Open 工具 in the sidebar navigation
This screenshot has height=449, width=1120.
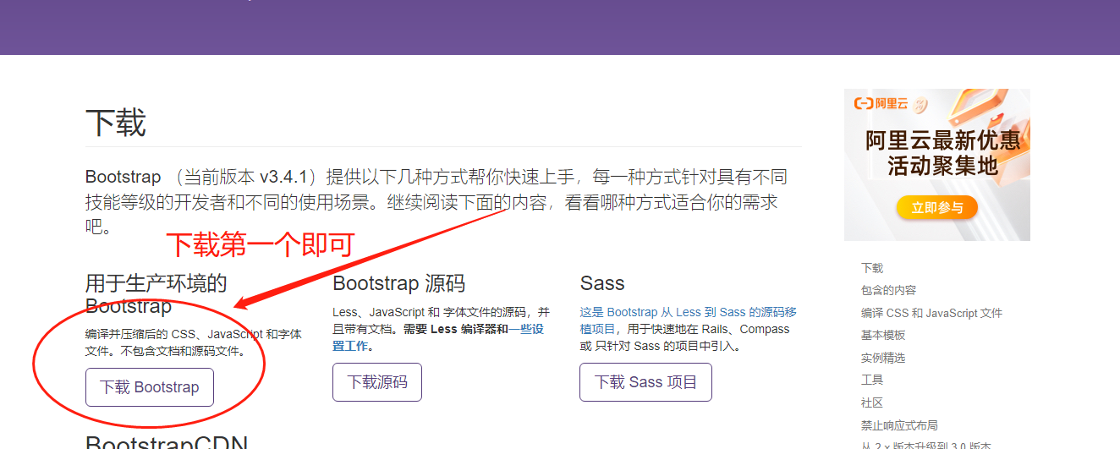[872, 380]
